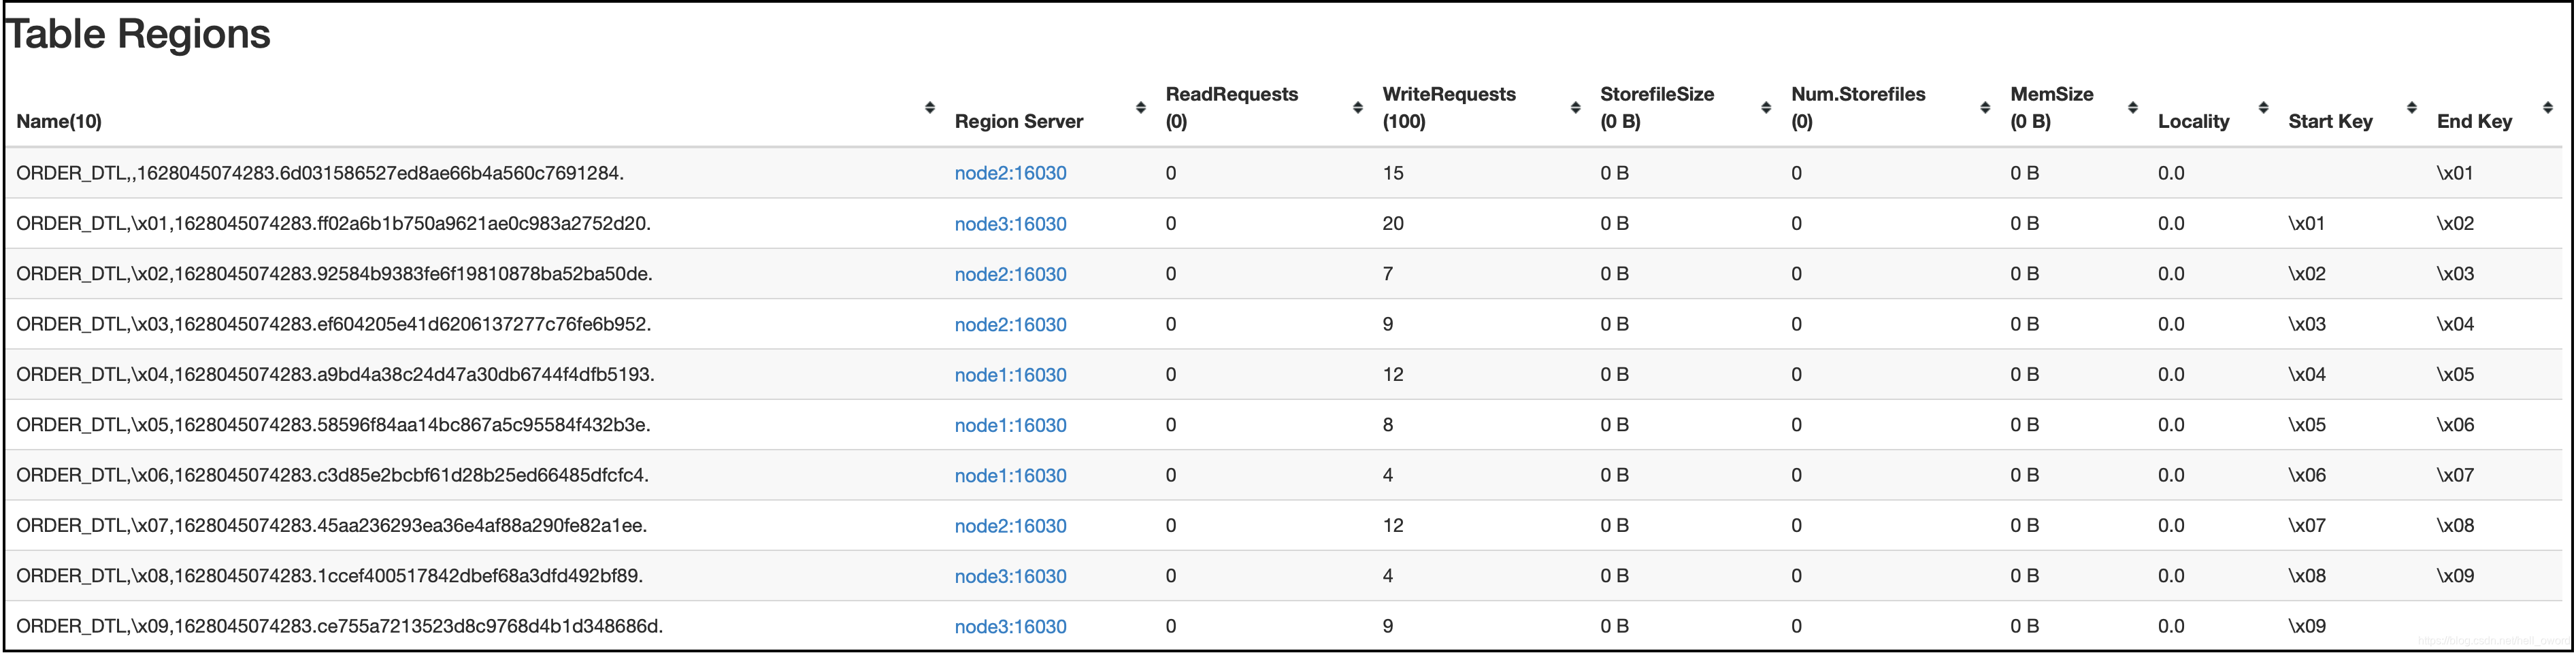Select region name ending 1ccef400517842dbef68a3dfd492bf89
2576x653 pixels.
coord(329,575)
